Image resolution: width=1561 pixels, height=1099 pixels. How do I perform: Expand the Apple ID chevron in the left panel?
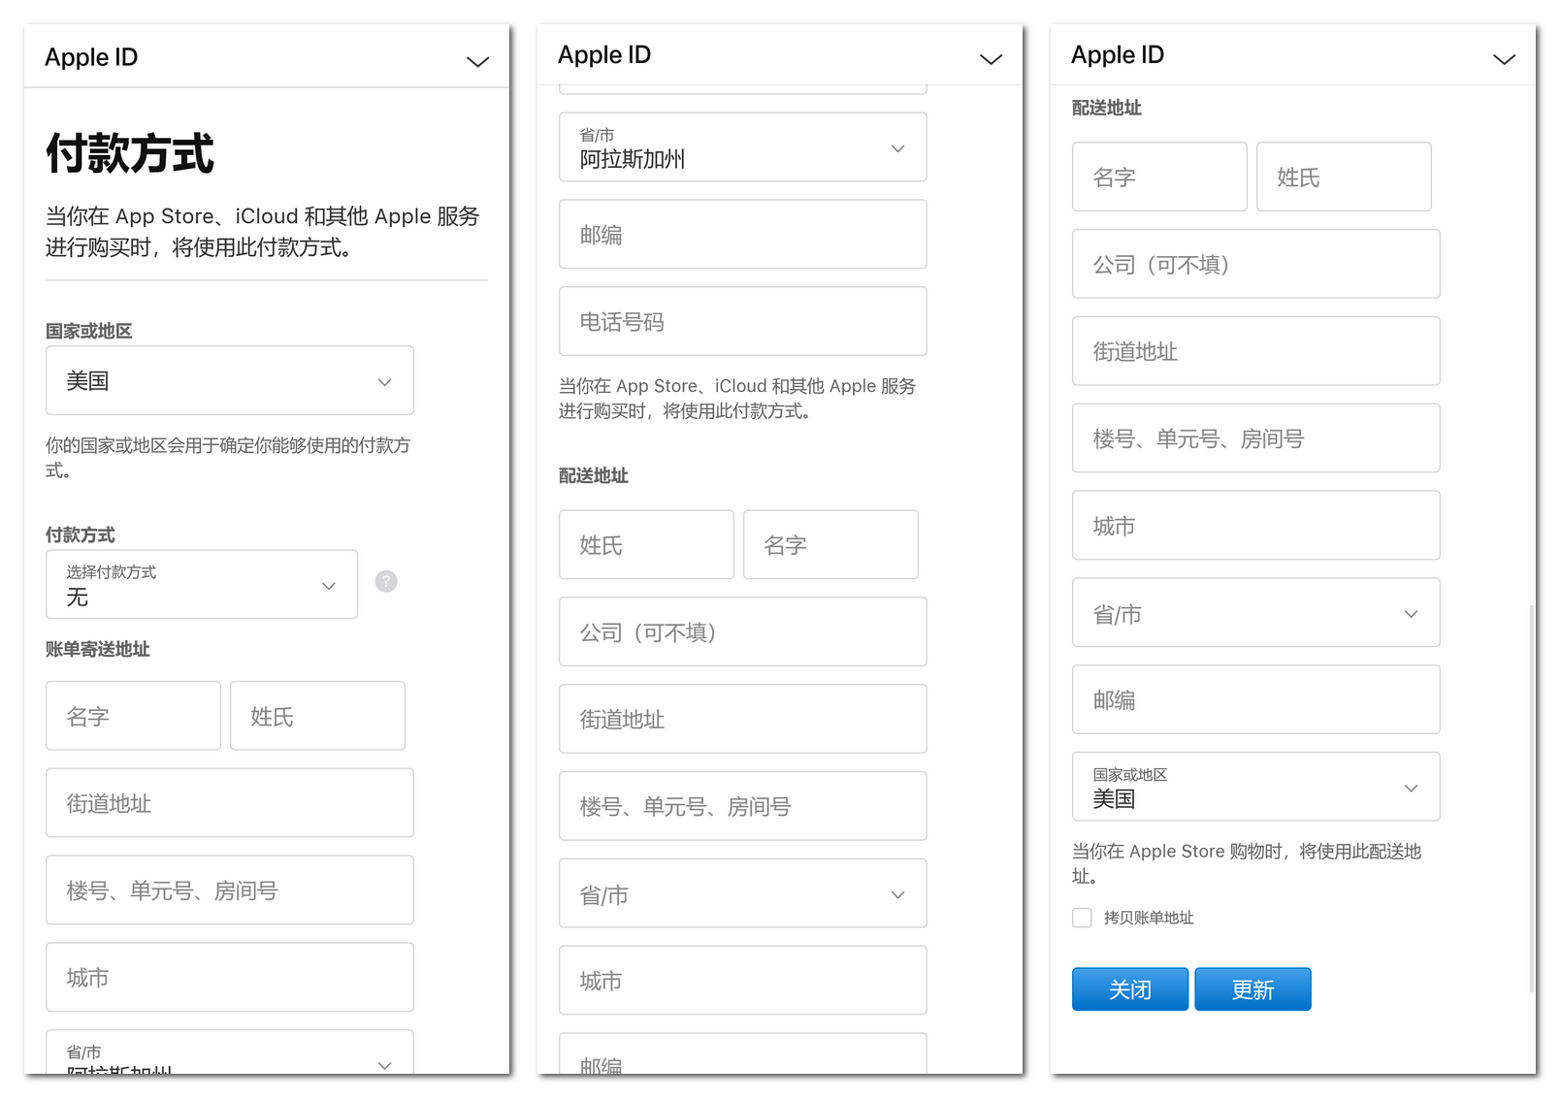coord(477,62)
